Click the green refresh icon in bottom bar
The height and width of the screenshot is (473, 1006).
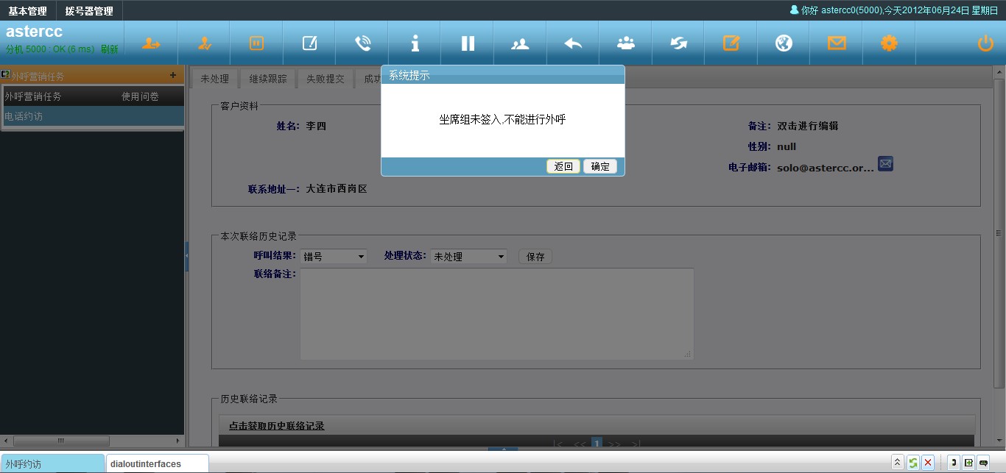[x=912, y=463]
